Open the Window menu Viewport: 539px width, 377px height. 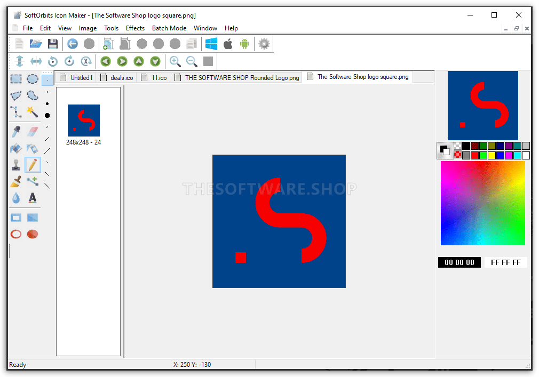point(205,28)
